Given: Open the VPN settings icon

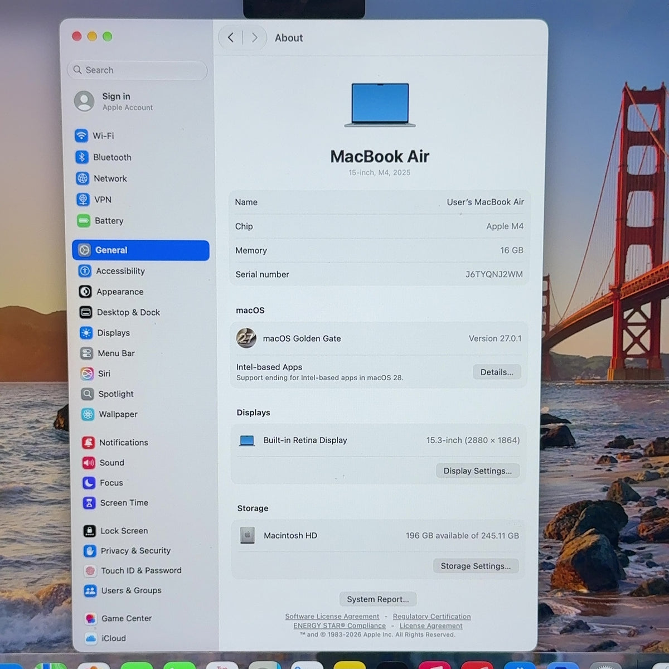Looking at the screenshot, I should (x=83, y=200).
